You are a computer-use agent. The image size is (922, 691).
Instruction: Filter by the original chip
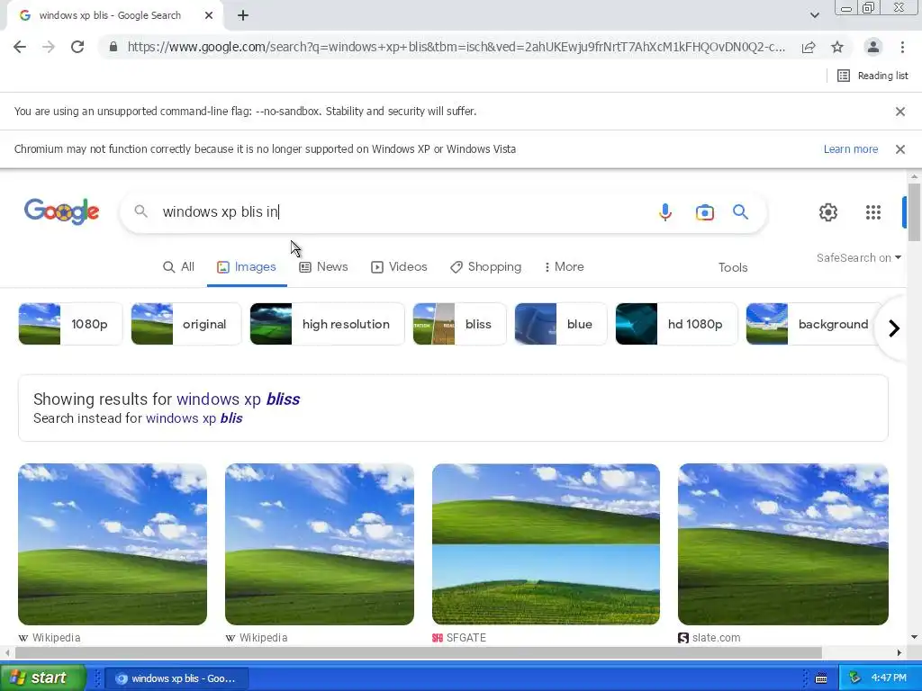185,324
